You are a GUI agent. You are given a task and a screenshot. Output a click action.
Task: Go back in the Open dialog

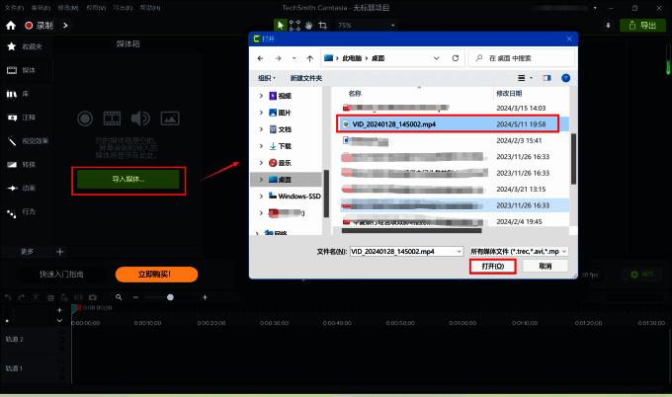click(x=261, y=58)
